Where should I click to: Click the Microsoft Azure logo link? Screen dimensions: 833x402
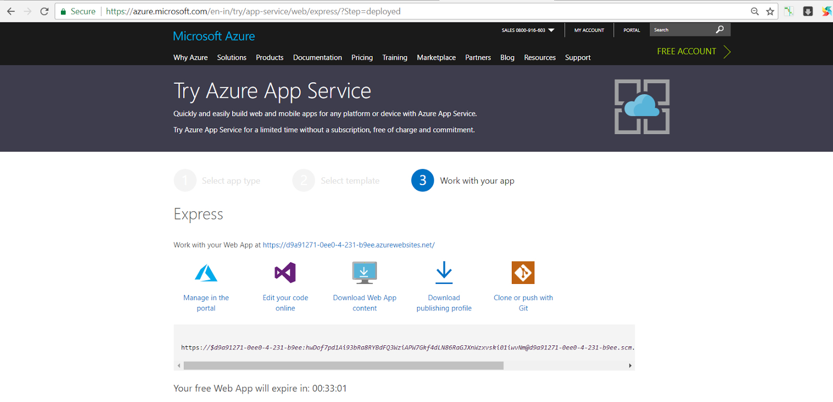coord(214,36)
